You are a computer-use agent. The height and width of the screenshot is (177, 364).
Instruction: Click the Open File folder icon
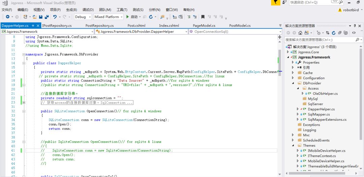(35, 17)
